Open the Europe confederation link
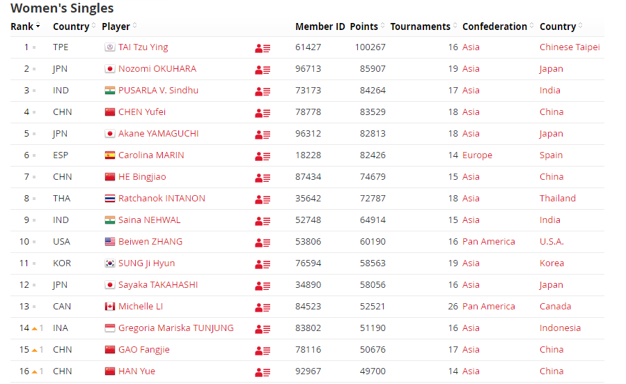Viewport: 626px width, 384px height. (x=477, y=155)
